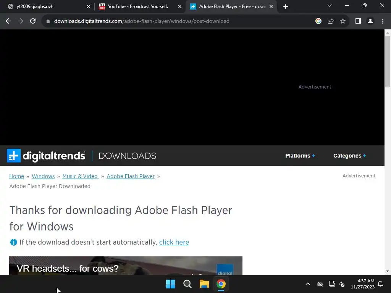This screenshot has height=293, width=391.
Task: Show hidden system tray icons
Action: [x=308, y=284]
